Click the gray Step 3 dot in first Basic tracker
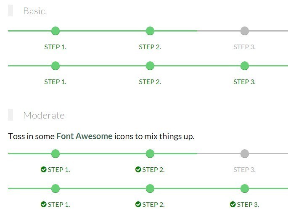Screen dimensions: 288x219 245,31
